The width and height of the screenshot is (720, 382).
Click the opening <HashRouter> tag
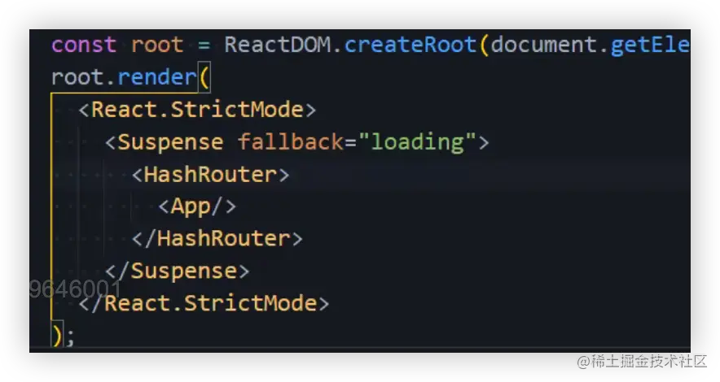tap(210, 175)
